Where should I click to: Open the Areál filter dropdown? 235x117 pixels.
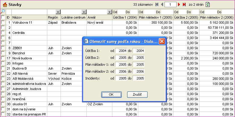110,12
